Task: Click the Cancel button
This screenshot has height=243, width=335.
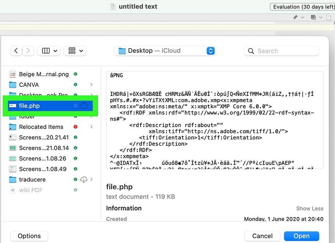Action: 262,236
